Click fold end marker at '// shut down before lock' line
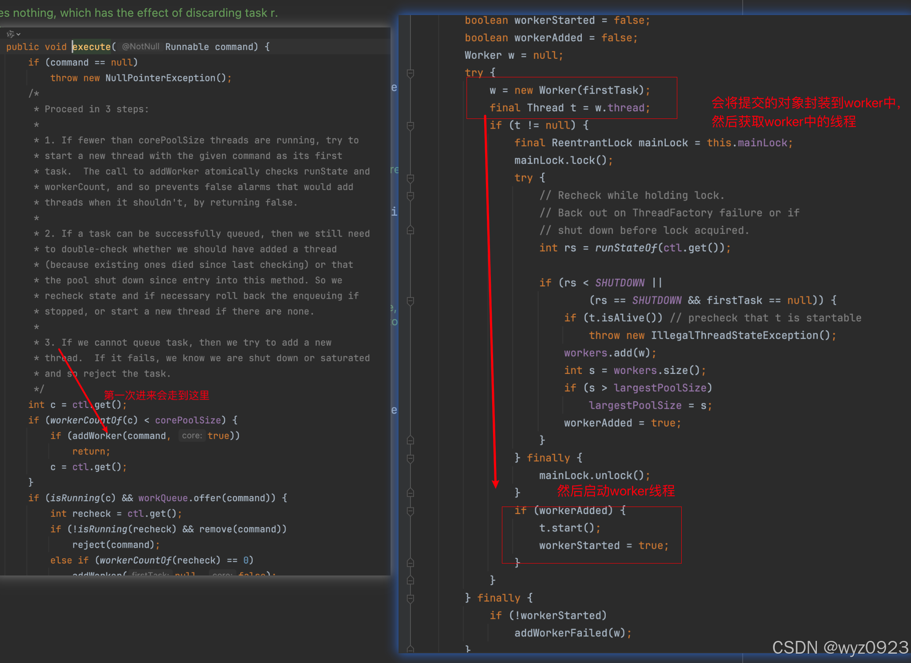911x663 pixels. pos(410,230)
